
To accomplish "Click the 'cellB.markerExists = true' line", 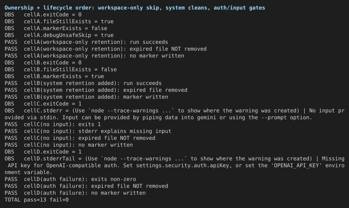I will point(54,76).
